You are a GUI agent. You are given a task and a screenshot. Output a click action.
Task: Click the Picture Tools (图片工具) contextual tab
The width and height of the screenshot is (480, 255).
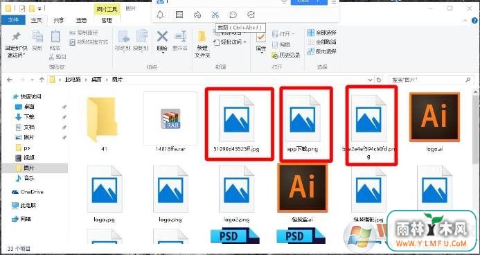[x=107, y=10]
